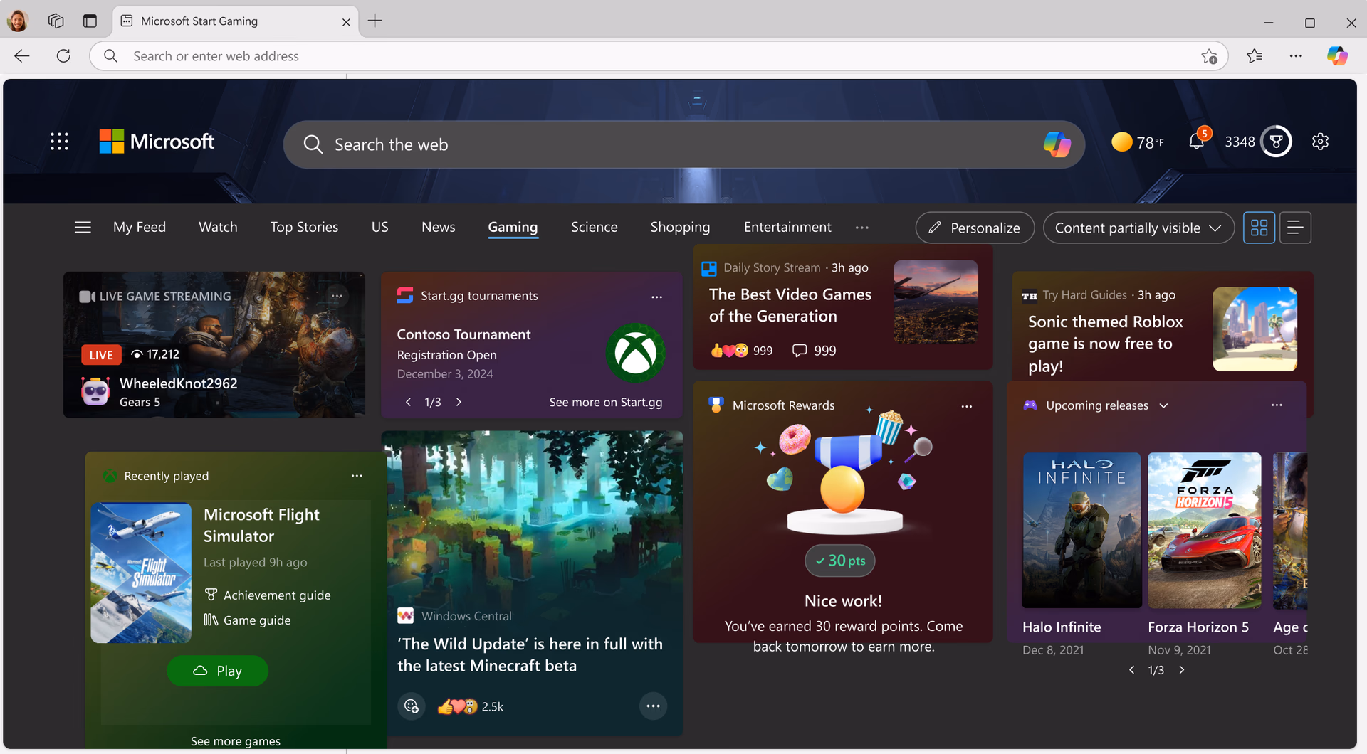The height and width of the screenshot is (754, 1367).
Task: Open See more on Start.gg link
Action: coord(605,403)
